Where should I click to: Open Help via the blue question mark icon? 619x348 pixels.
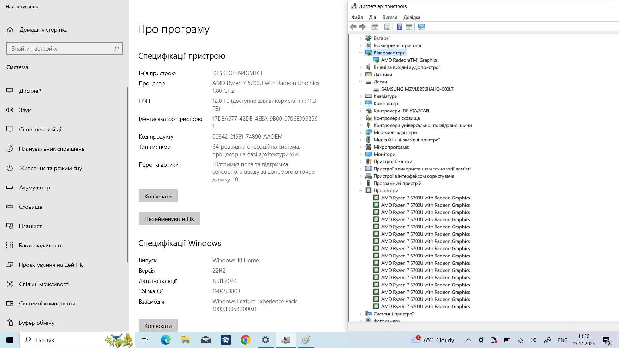click(399, 27)
